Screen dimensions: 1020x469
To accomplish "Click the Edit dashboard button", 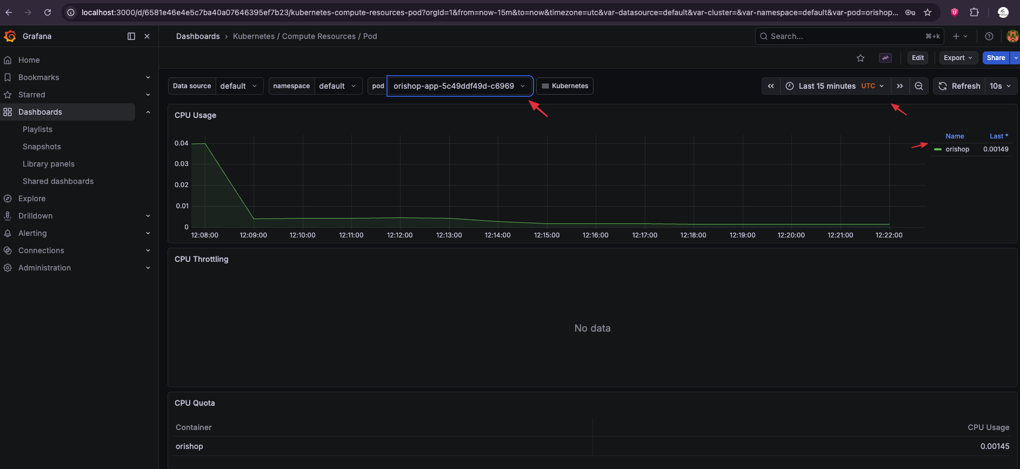I will [x=918, y=58].
